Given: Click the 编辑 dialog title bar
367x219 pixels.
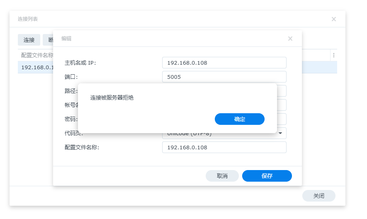Looking at the screenshot, I should [x=166, y=39].
